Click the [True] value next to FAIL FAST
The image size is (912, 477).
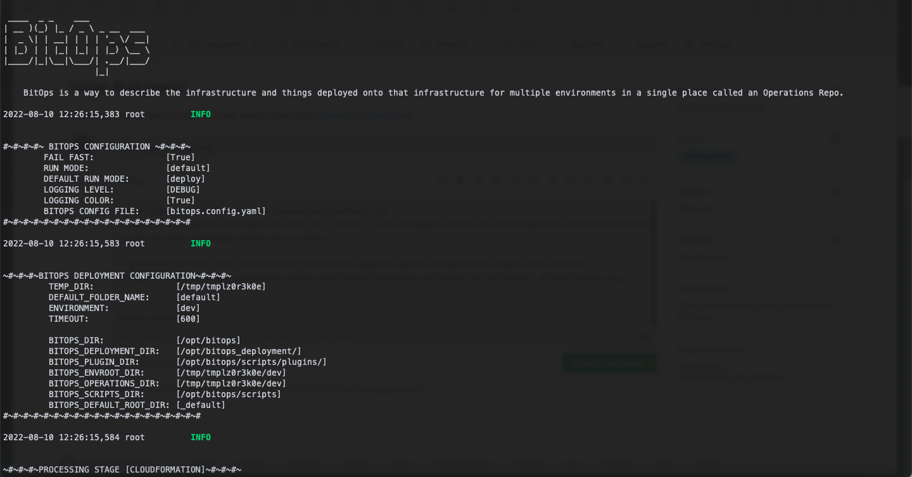pyautogui.click(x=180, y=157)
